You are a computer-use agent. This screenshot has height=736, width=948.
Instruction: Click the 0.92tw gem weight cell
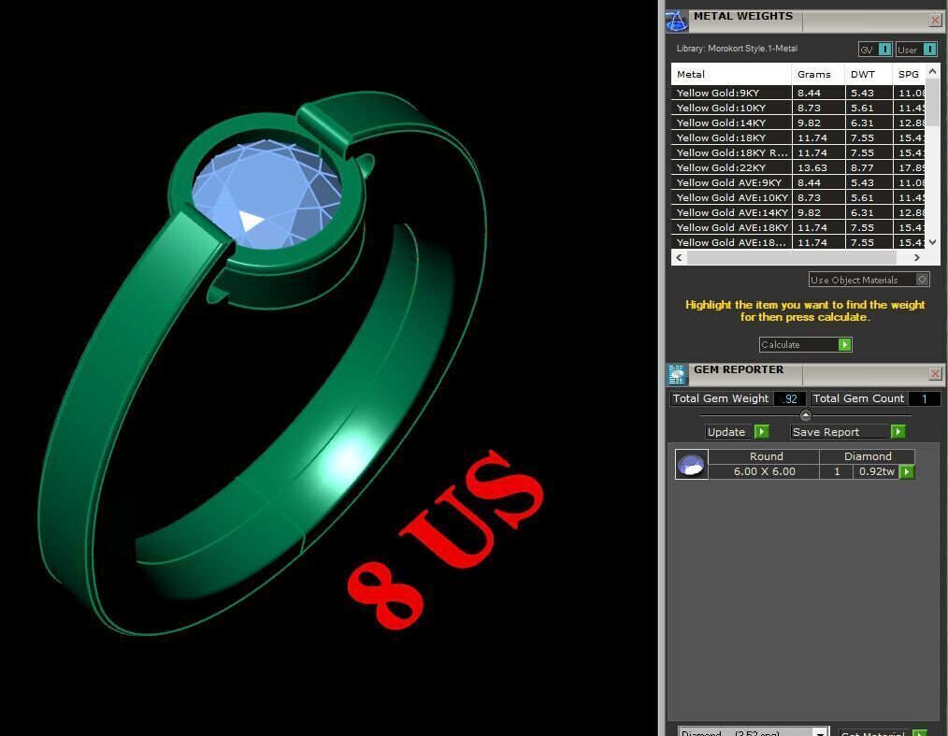[x=877, y=471]
